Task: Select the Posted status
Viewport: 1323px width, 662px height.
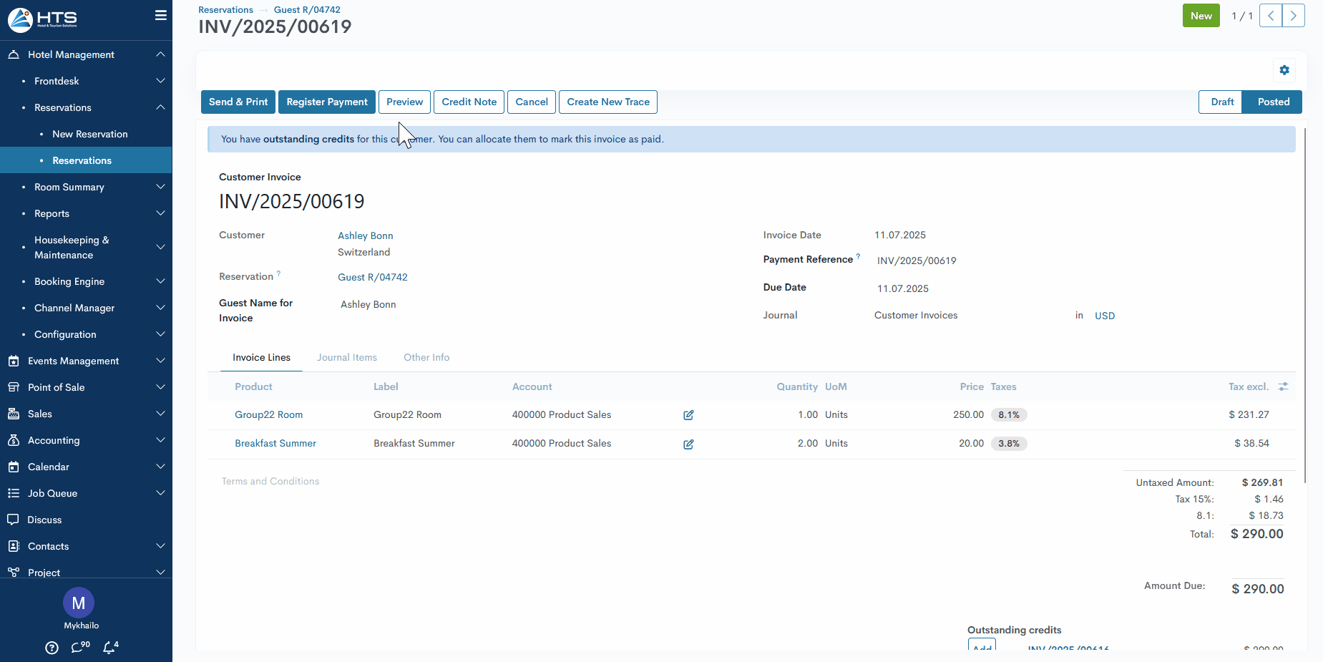Action: click(x=1273, y=102)
